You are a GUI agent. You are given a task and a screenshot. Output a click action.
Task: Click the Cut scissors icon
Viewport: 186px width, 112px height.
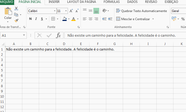[16, 9]
